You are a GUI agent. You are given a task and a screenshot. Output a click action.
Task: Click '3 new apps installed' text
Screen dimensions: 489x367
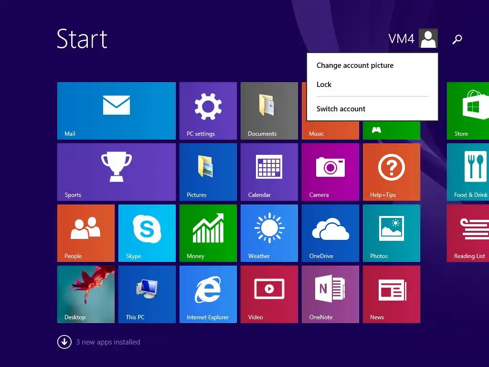pyautogui.click(x=108, y=342)
